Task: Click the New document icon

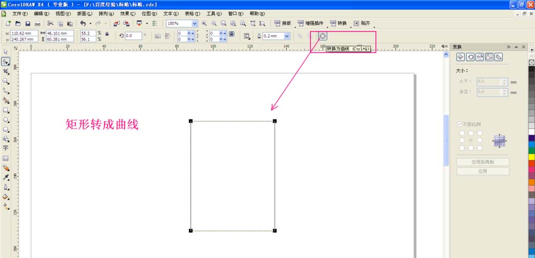Action: click(x=8, y=23)
